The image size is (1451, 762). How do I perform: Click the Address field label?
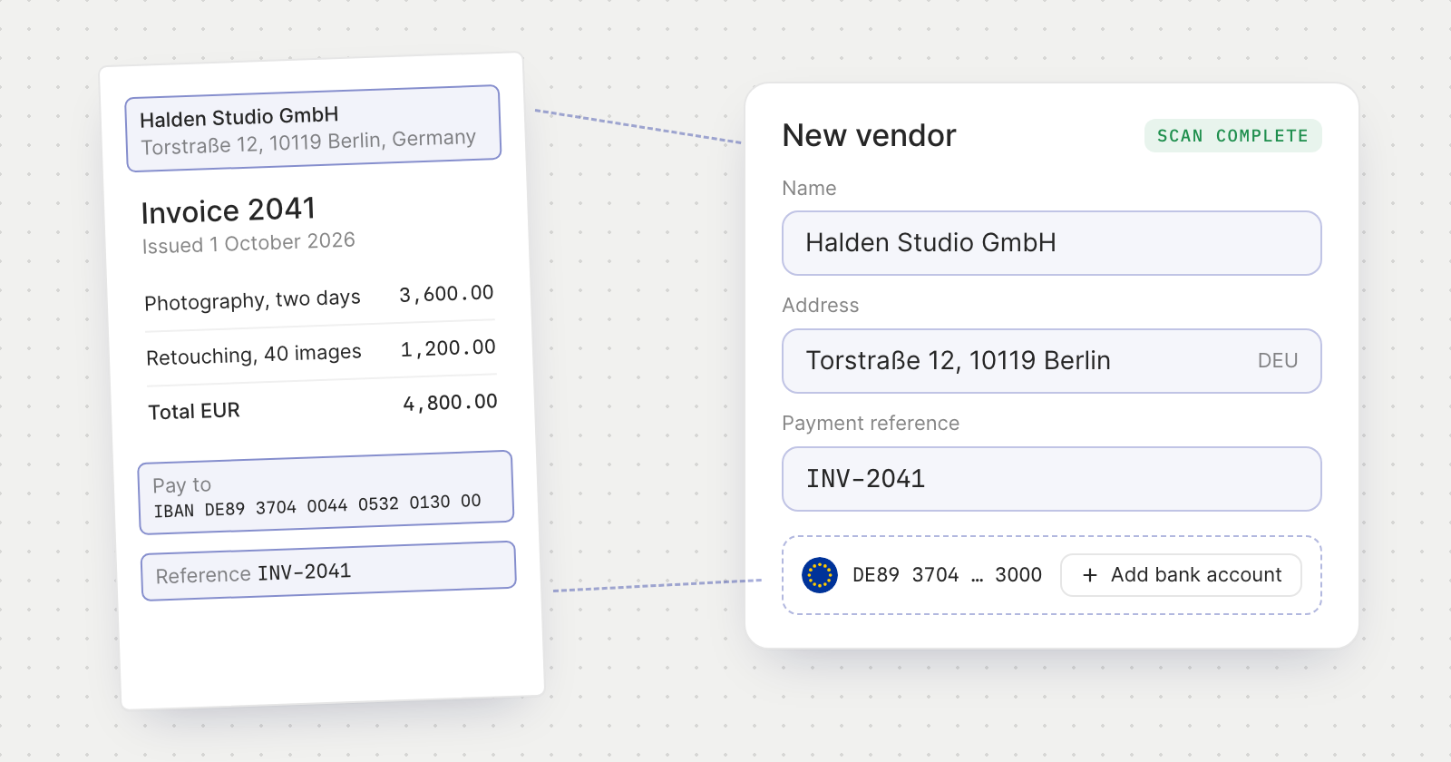pos(820,306)
